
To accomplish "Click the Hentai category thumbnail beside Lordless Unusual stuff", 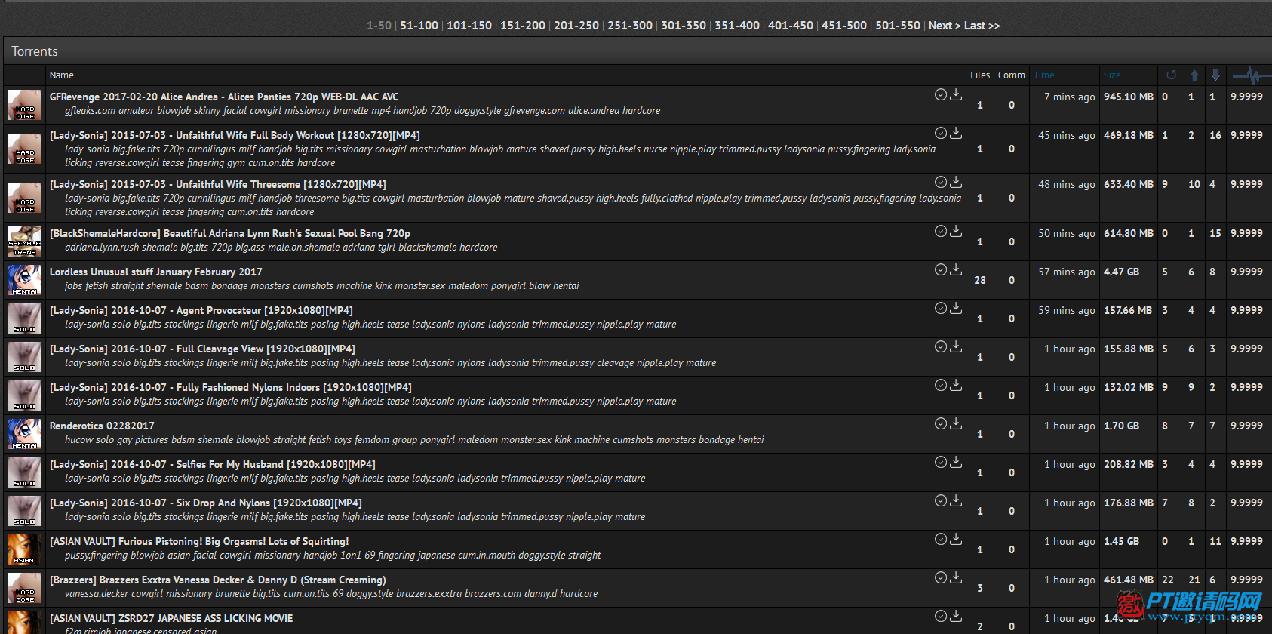I will (24, 279).
